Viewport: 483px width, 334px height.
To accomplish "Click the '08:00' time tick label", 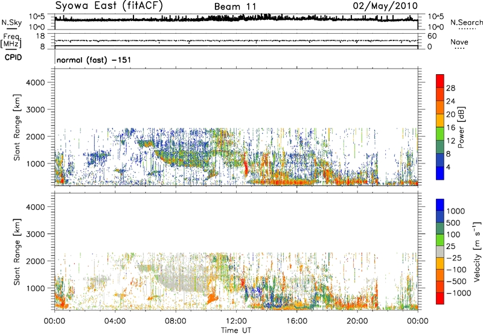I will point(176,321).
